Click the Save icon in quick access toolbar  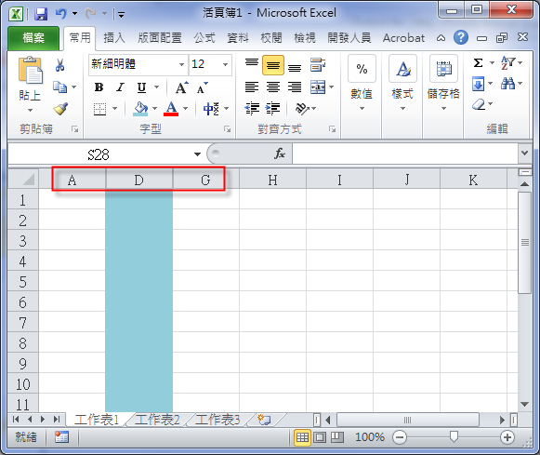pos(41,14)
